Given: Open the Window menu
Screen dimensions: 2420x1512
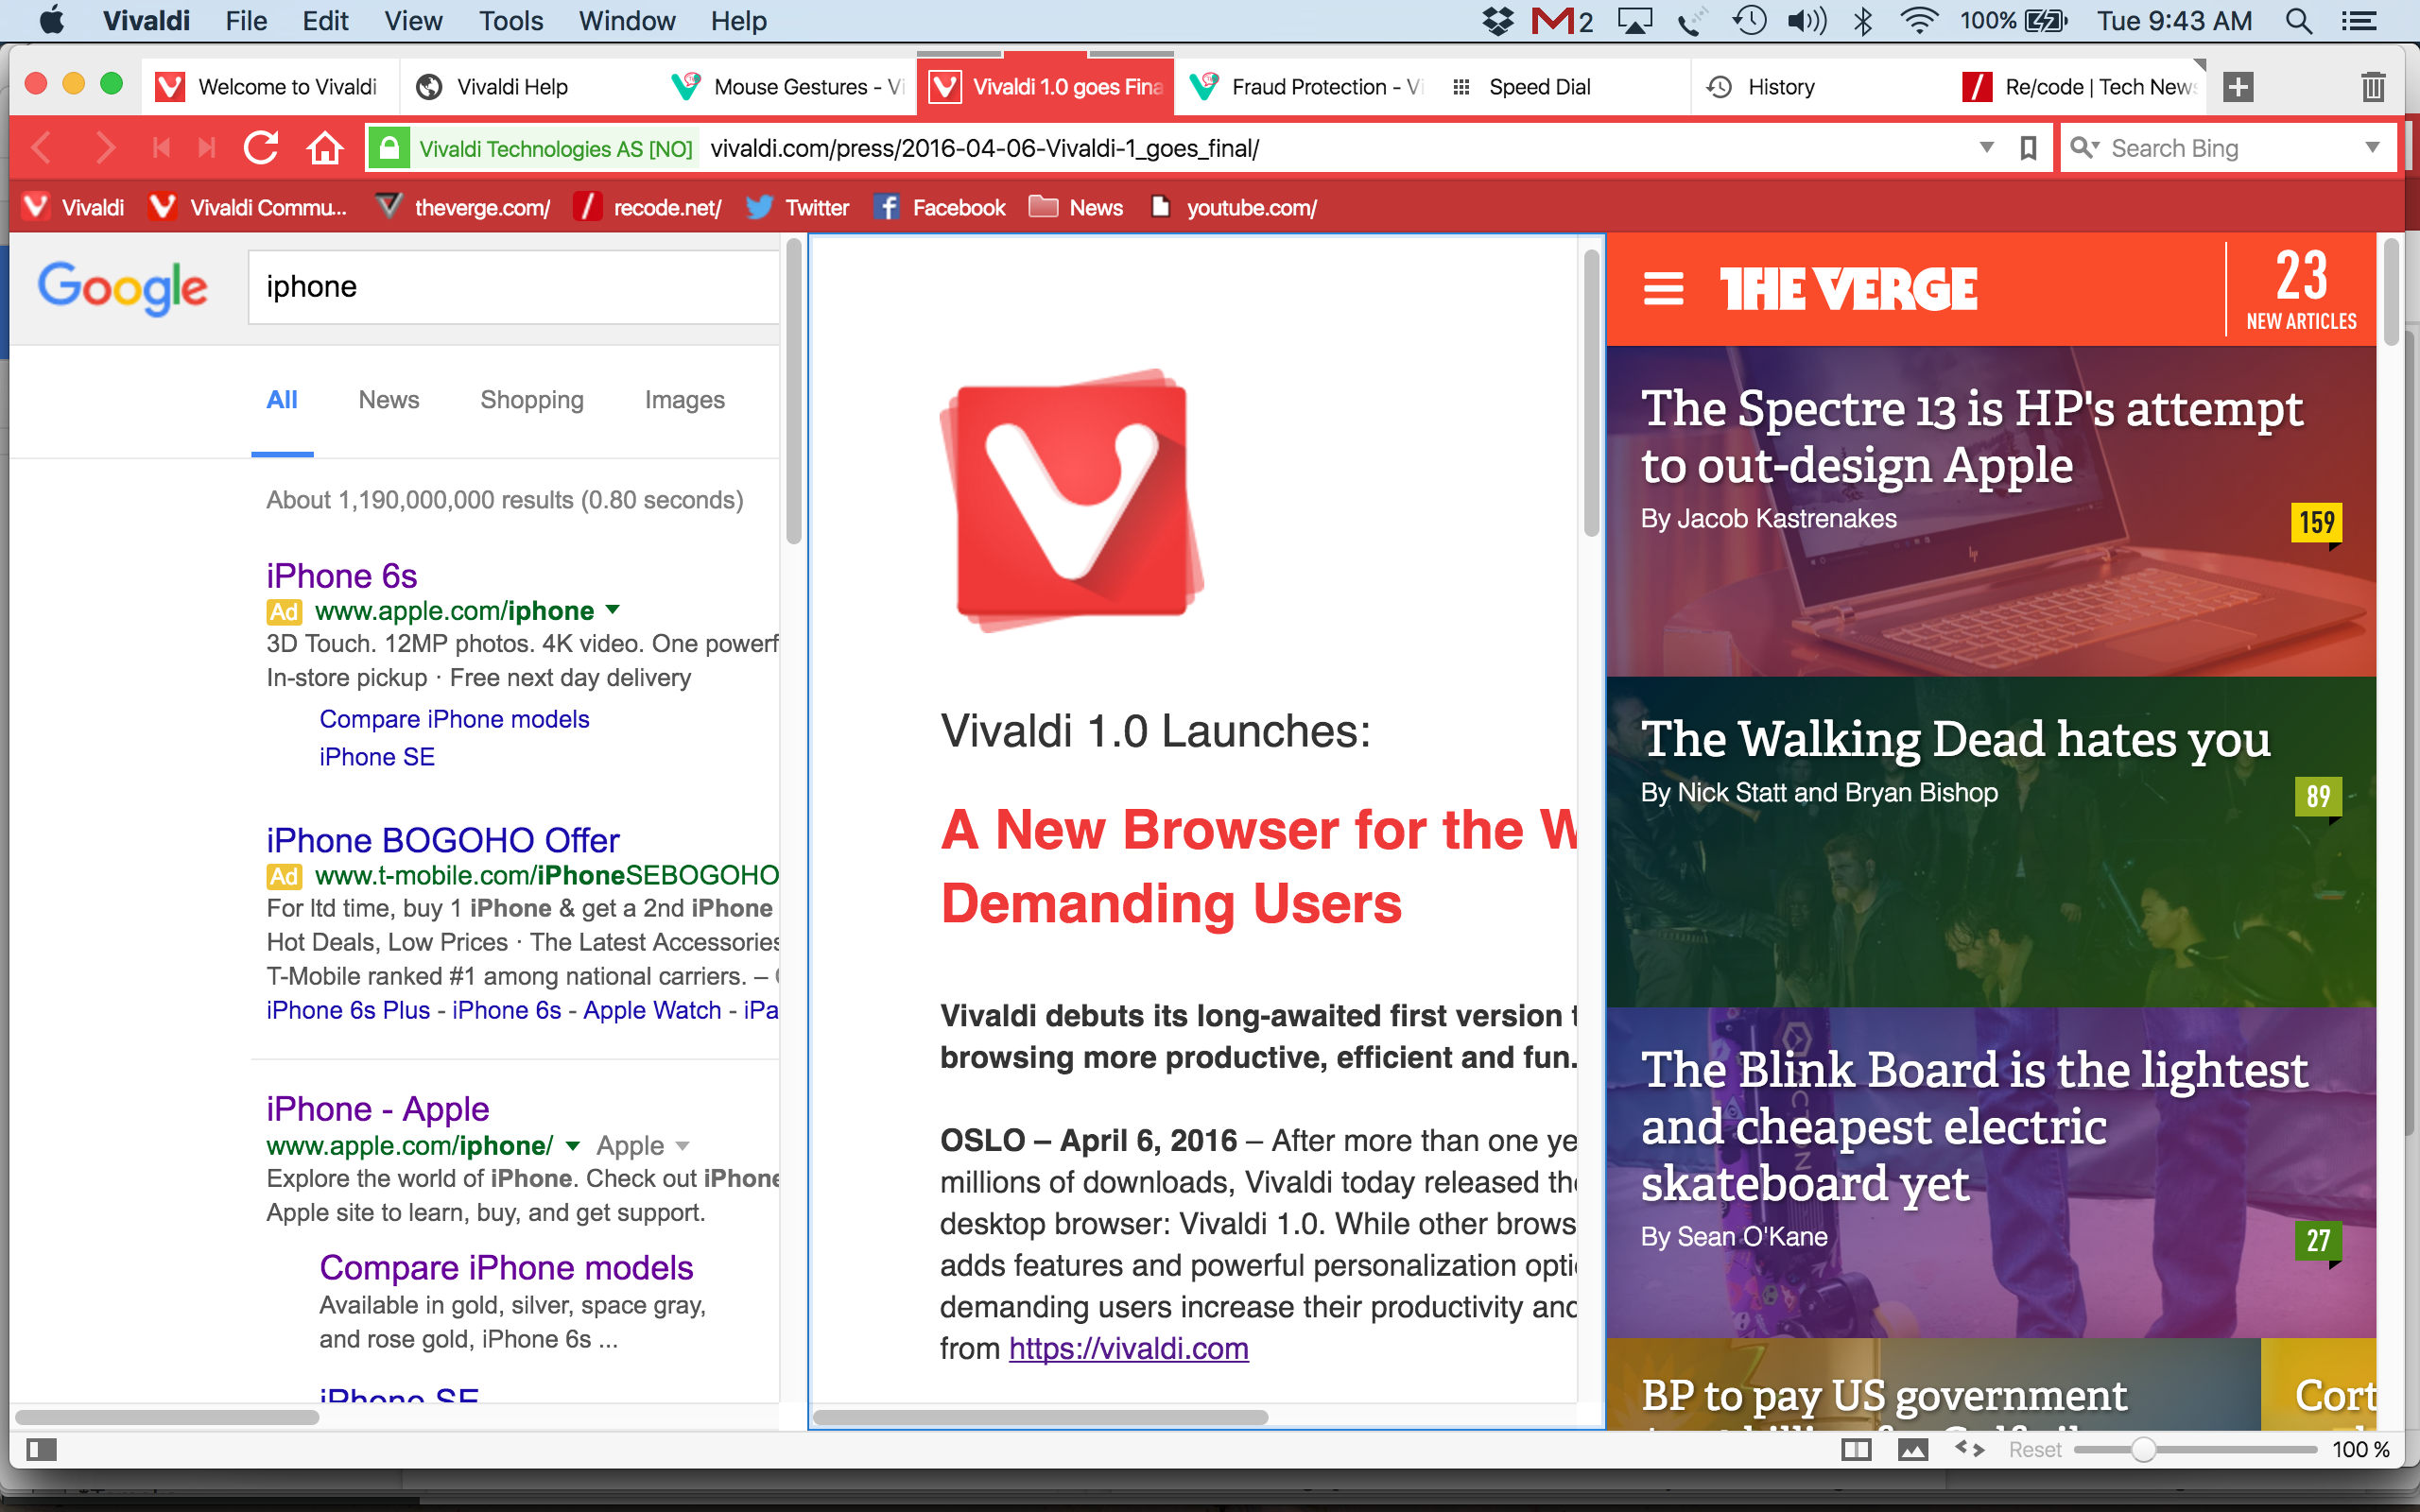Looking at the screenshot, I should click(x=627, y=21).
